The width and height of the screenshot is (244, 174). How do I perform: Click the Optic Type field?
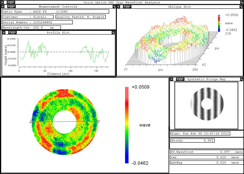[x=56, y=12]
